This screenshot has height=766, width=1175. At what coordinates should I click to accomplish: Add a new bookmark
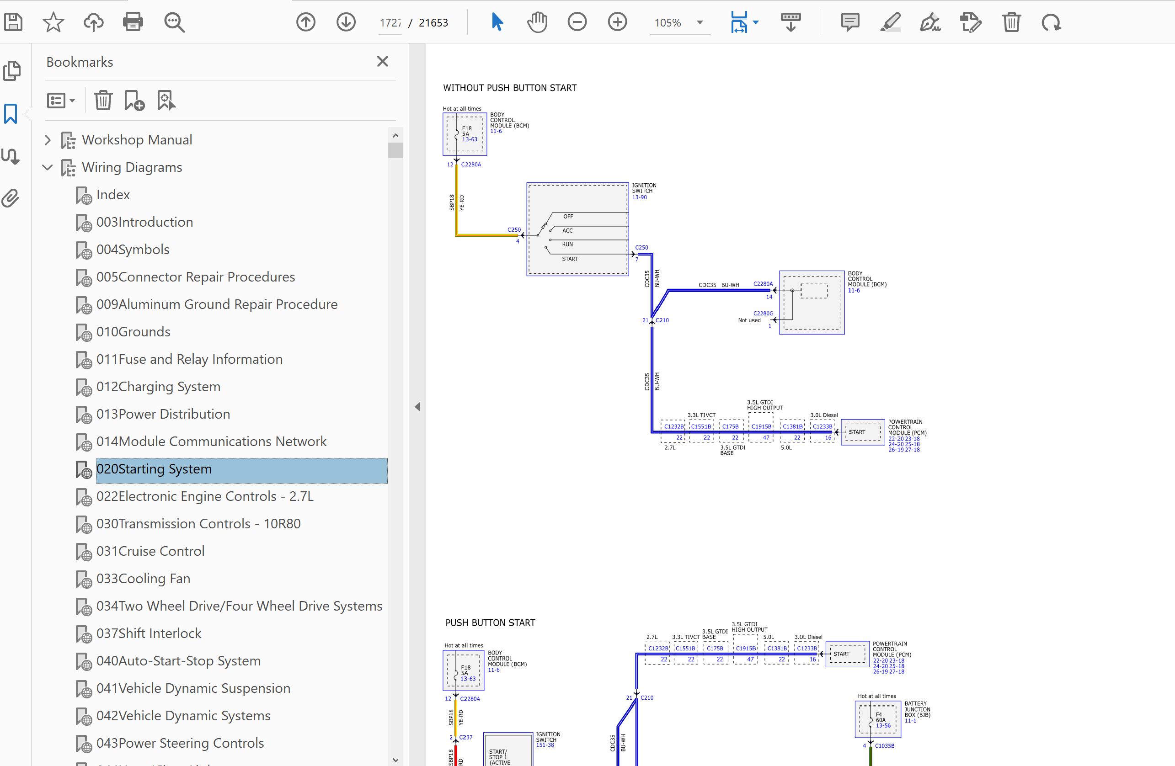click(x=134, y=101)
